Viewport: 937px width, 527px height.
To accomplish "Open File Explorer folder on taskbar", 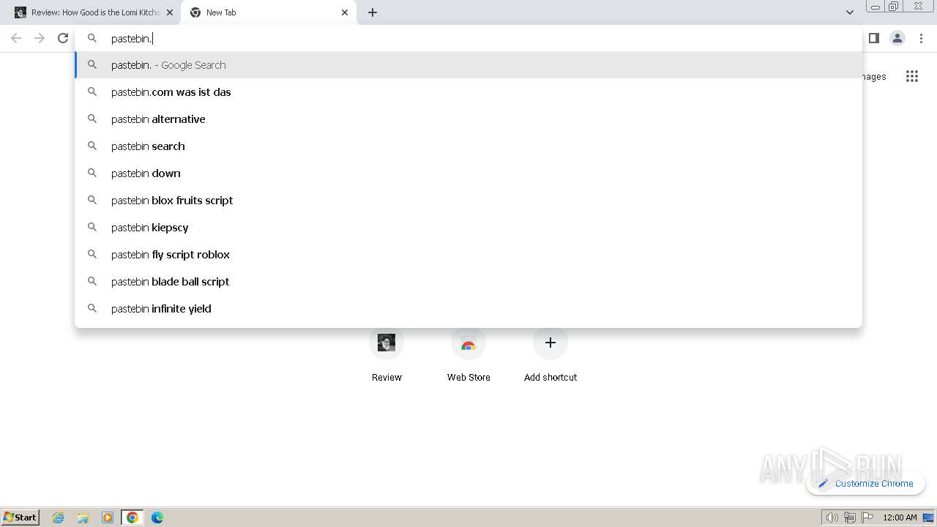I will coord(83,517).
